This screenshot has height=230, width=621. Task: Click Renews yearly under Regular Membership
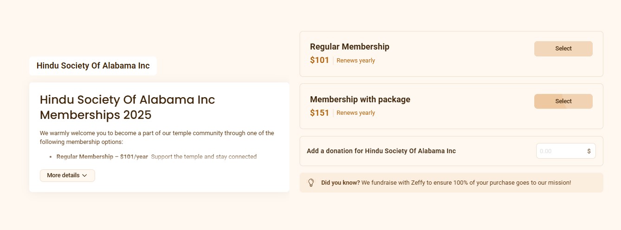(356, 61)
